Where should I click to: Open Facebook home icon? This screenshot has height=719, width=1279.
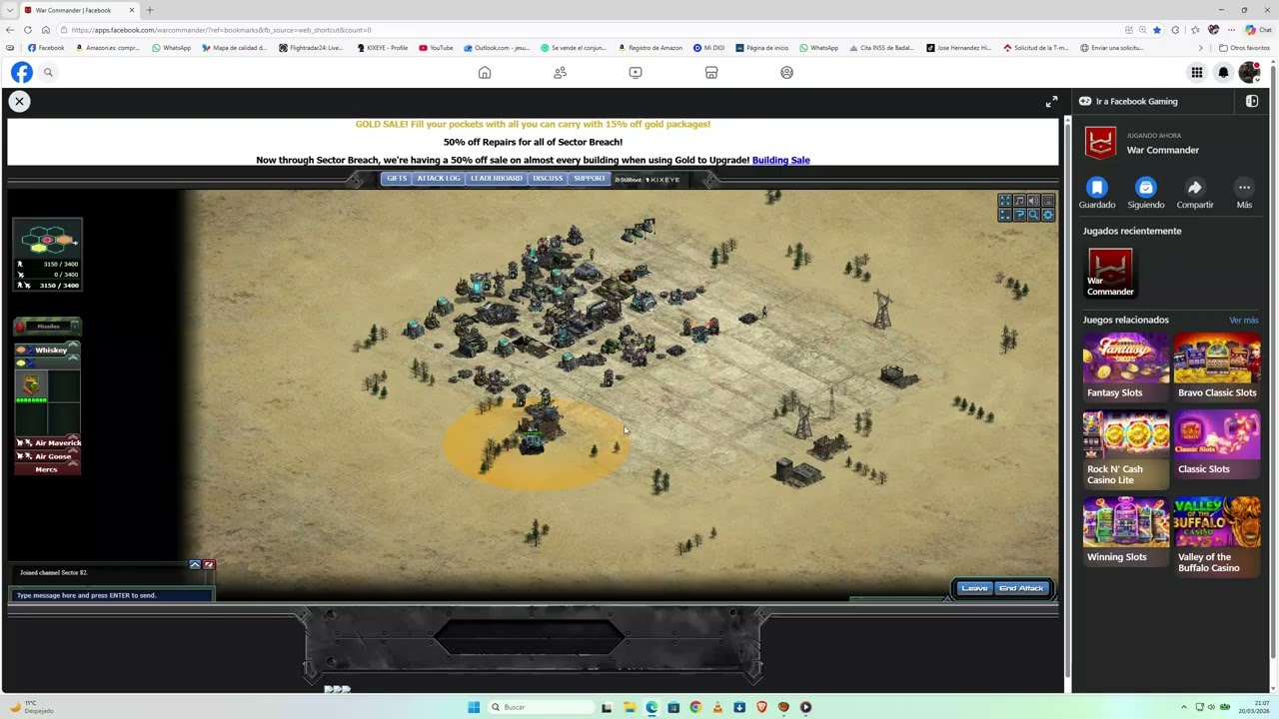click(485, 72)
